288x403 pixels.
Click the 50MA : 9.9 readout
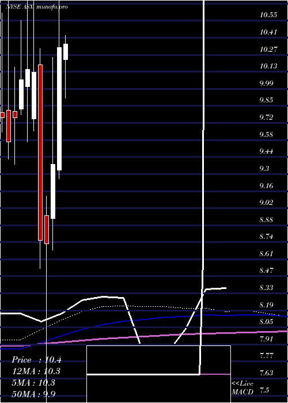click(33, 394)
